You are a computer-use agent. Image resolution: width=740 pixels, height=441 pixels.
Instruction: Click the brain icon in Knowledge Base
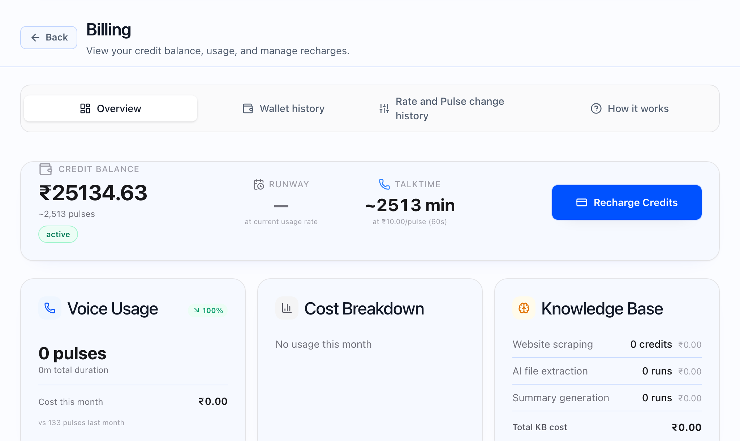click(x=524, y=308)
